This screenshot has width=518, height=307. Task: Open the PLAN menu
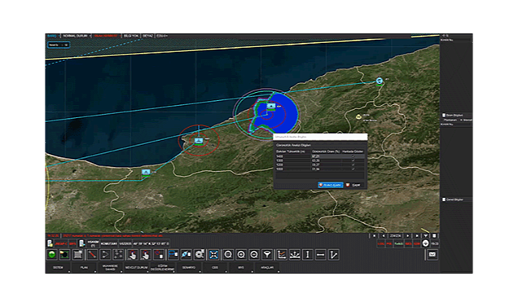click(84, 267)
